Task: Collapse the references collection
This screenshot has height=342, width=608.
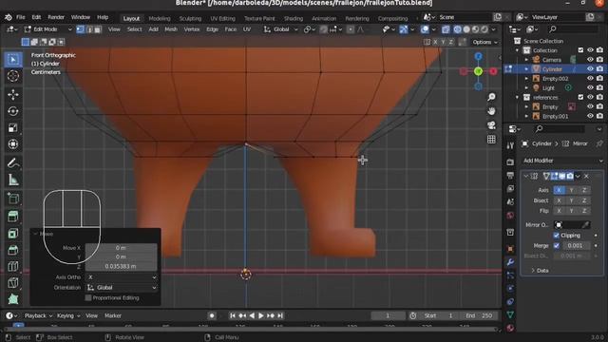Action: (517, 97)
